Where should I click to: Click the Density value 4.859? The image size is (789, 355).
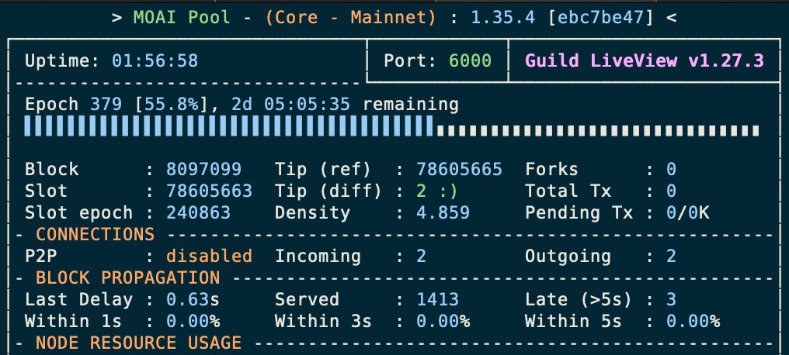(443, 212)
